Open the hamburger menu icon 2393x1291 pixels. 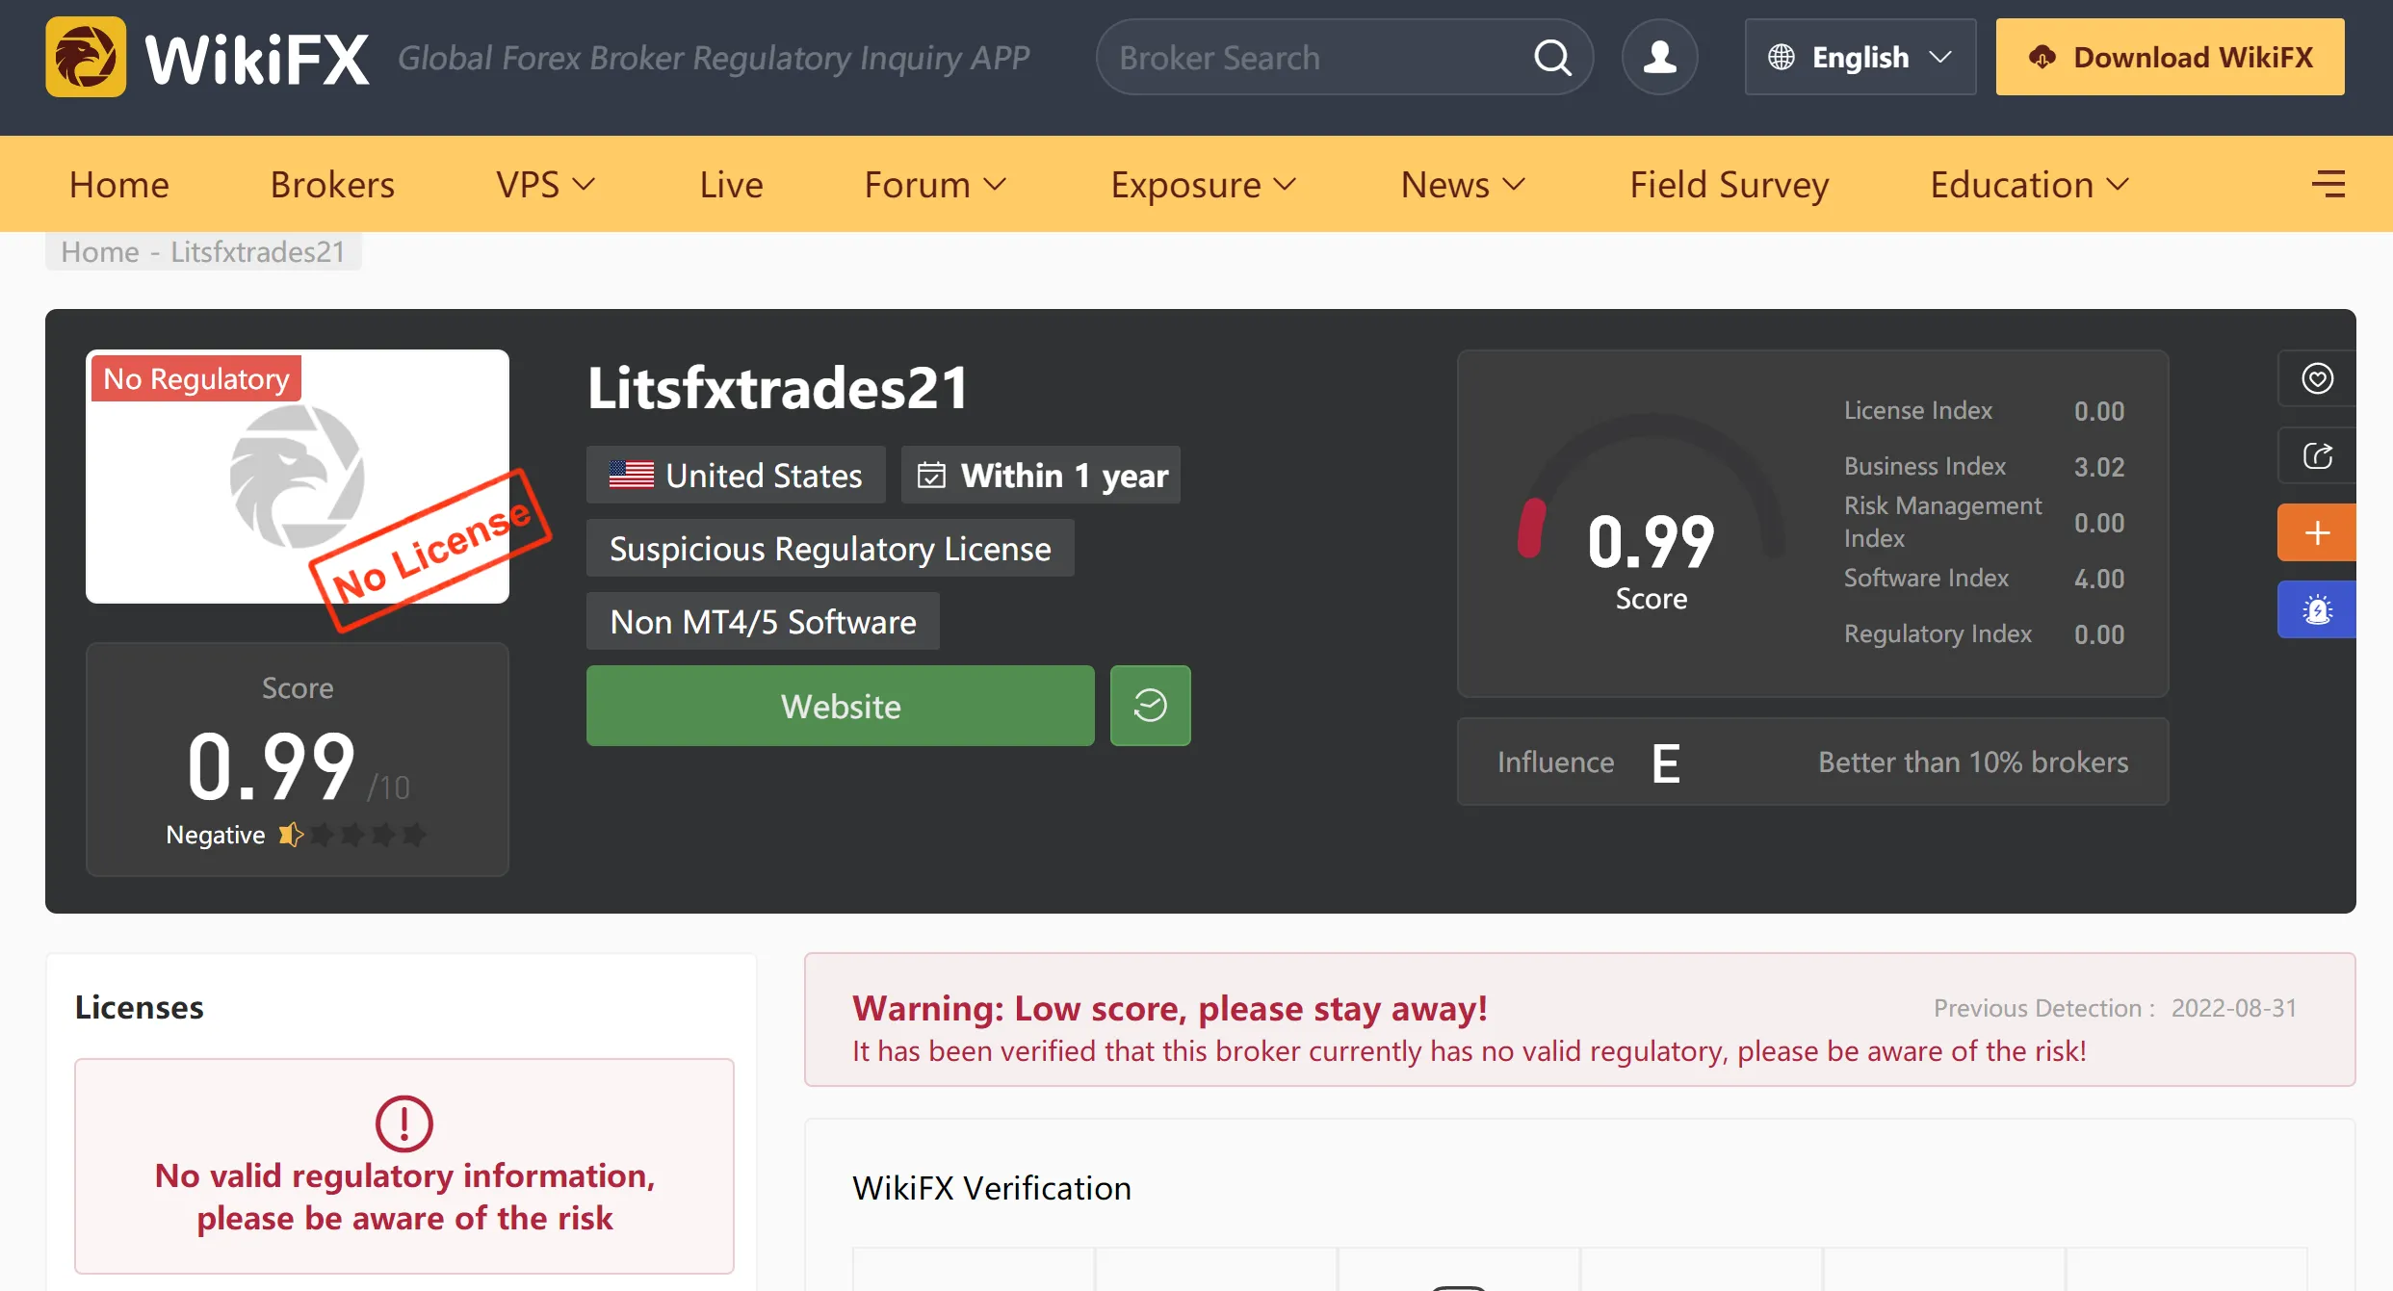coord(2328,184)
